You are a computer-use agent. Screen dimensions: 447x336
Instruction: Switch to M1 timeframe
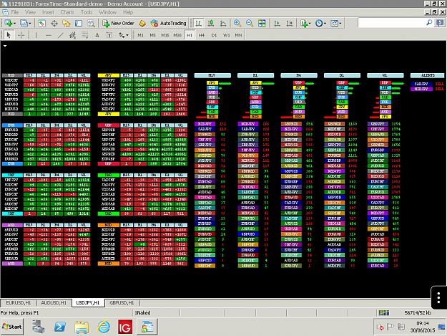coord(141,35)
